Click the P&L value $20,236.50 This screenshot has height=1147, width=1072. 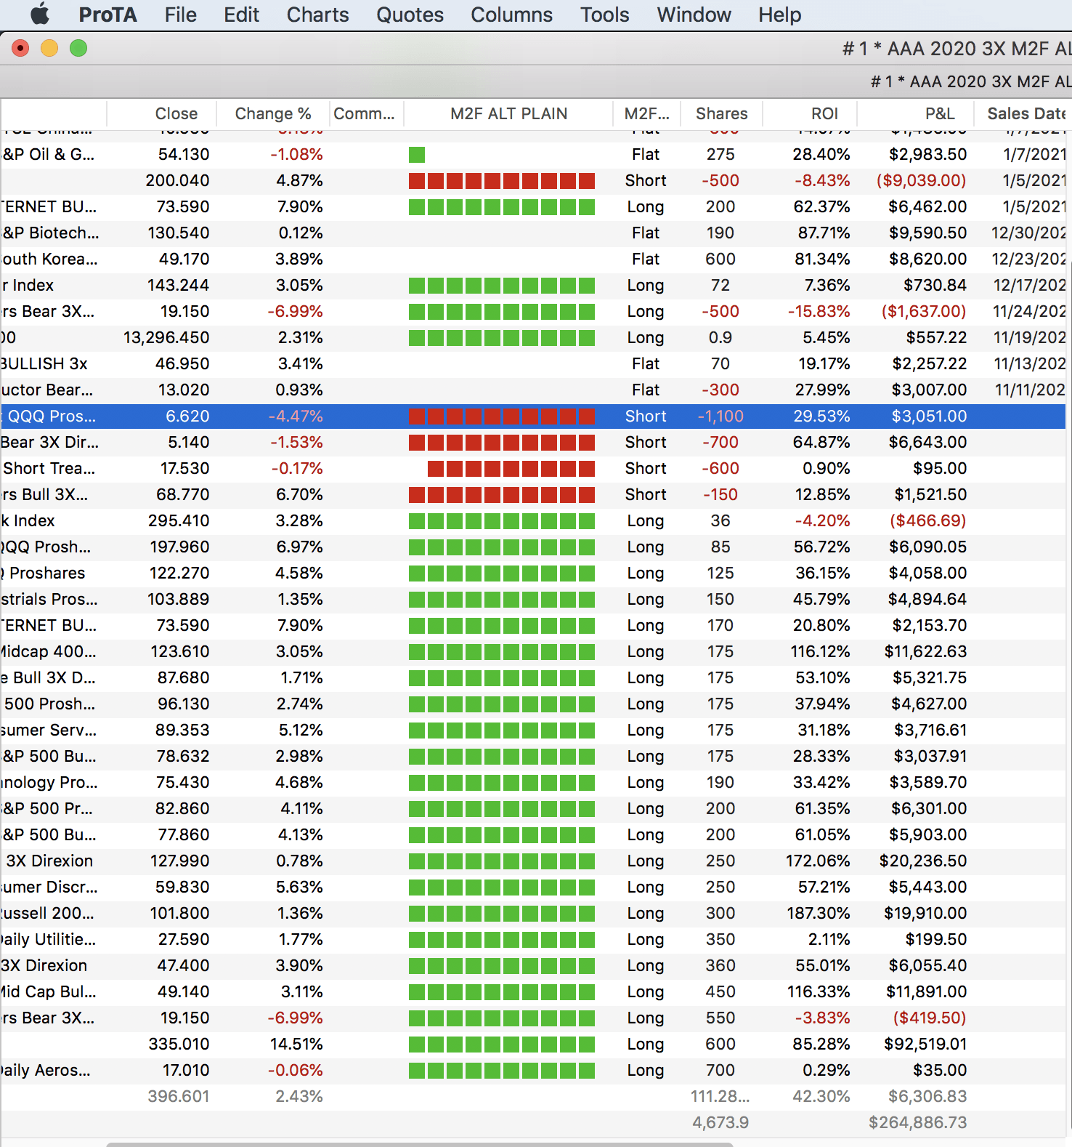922,861
